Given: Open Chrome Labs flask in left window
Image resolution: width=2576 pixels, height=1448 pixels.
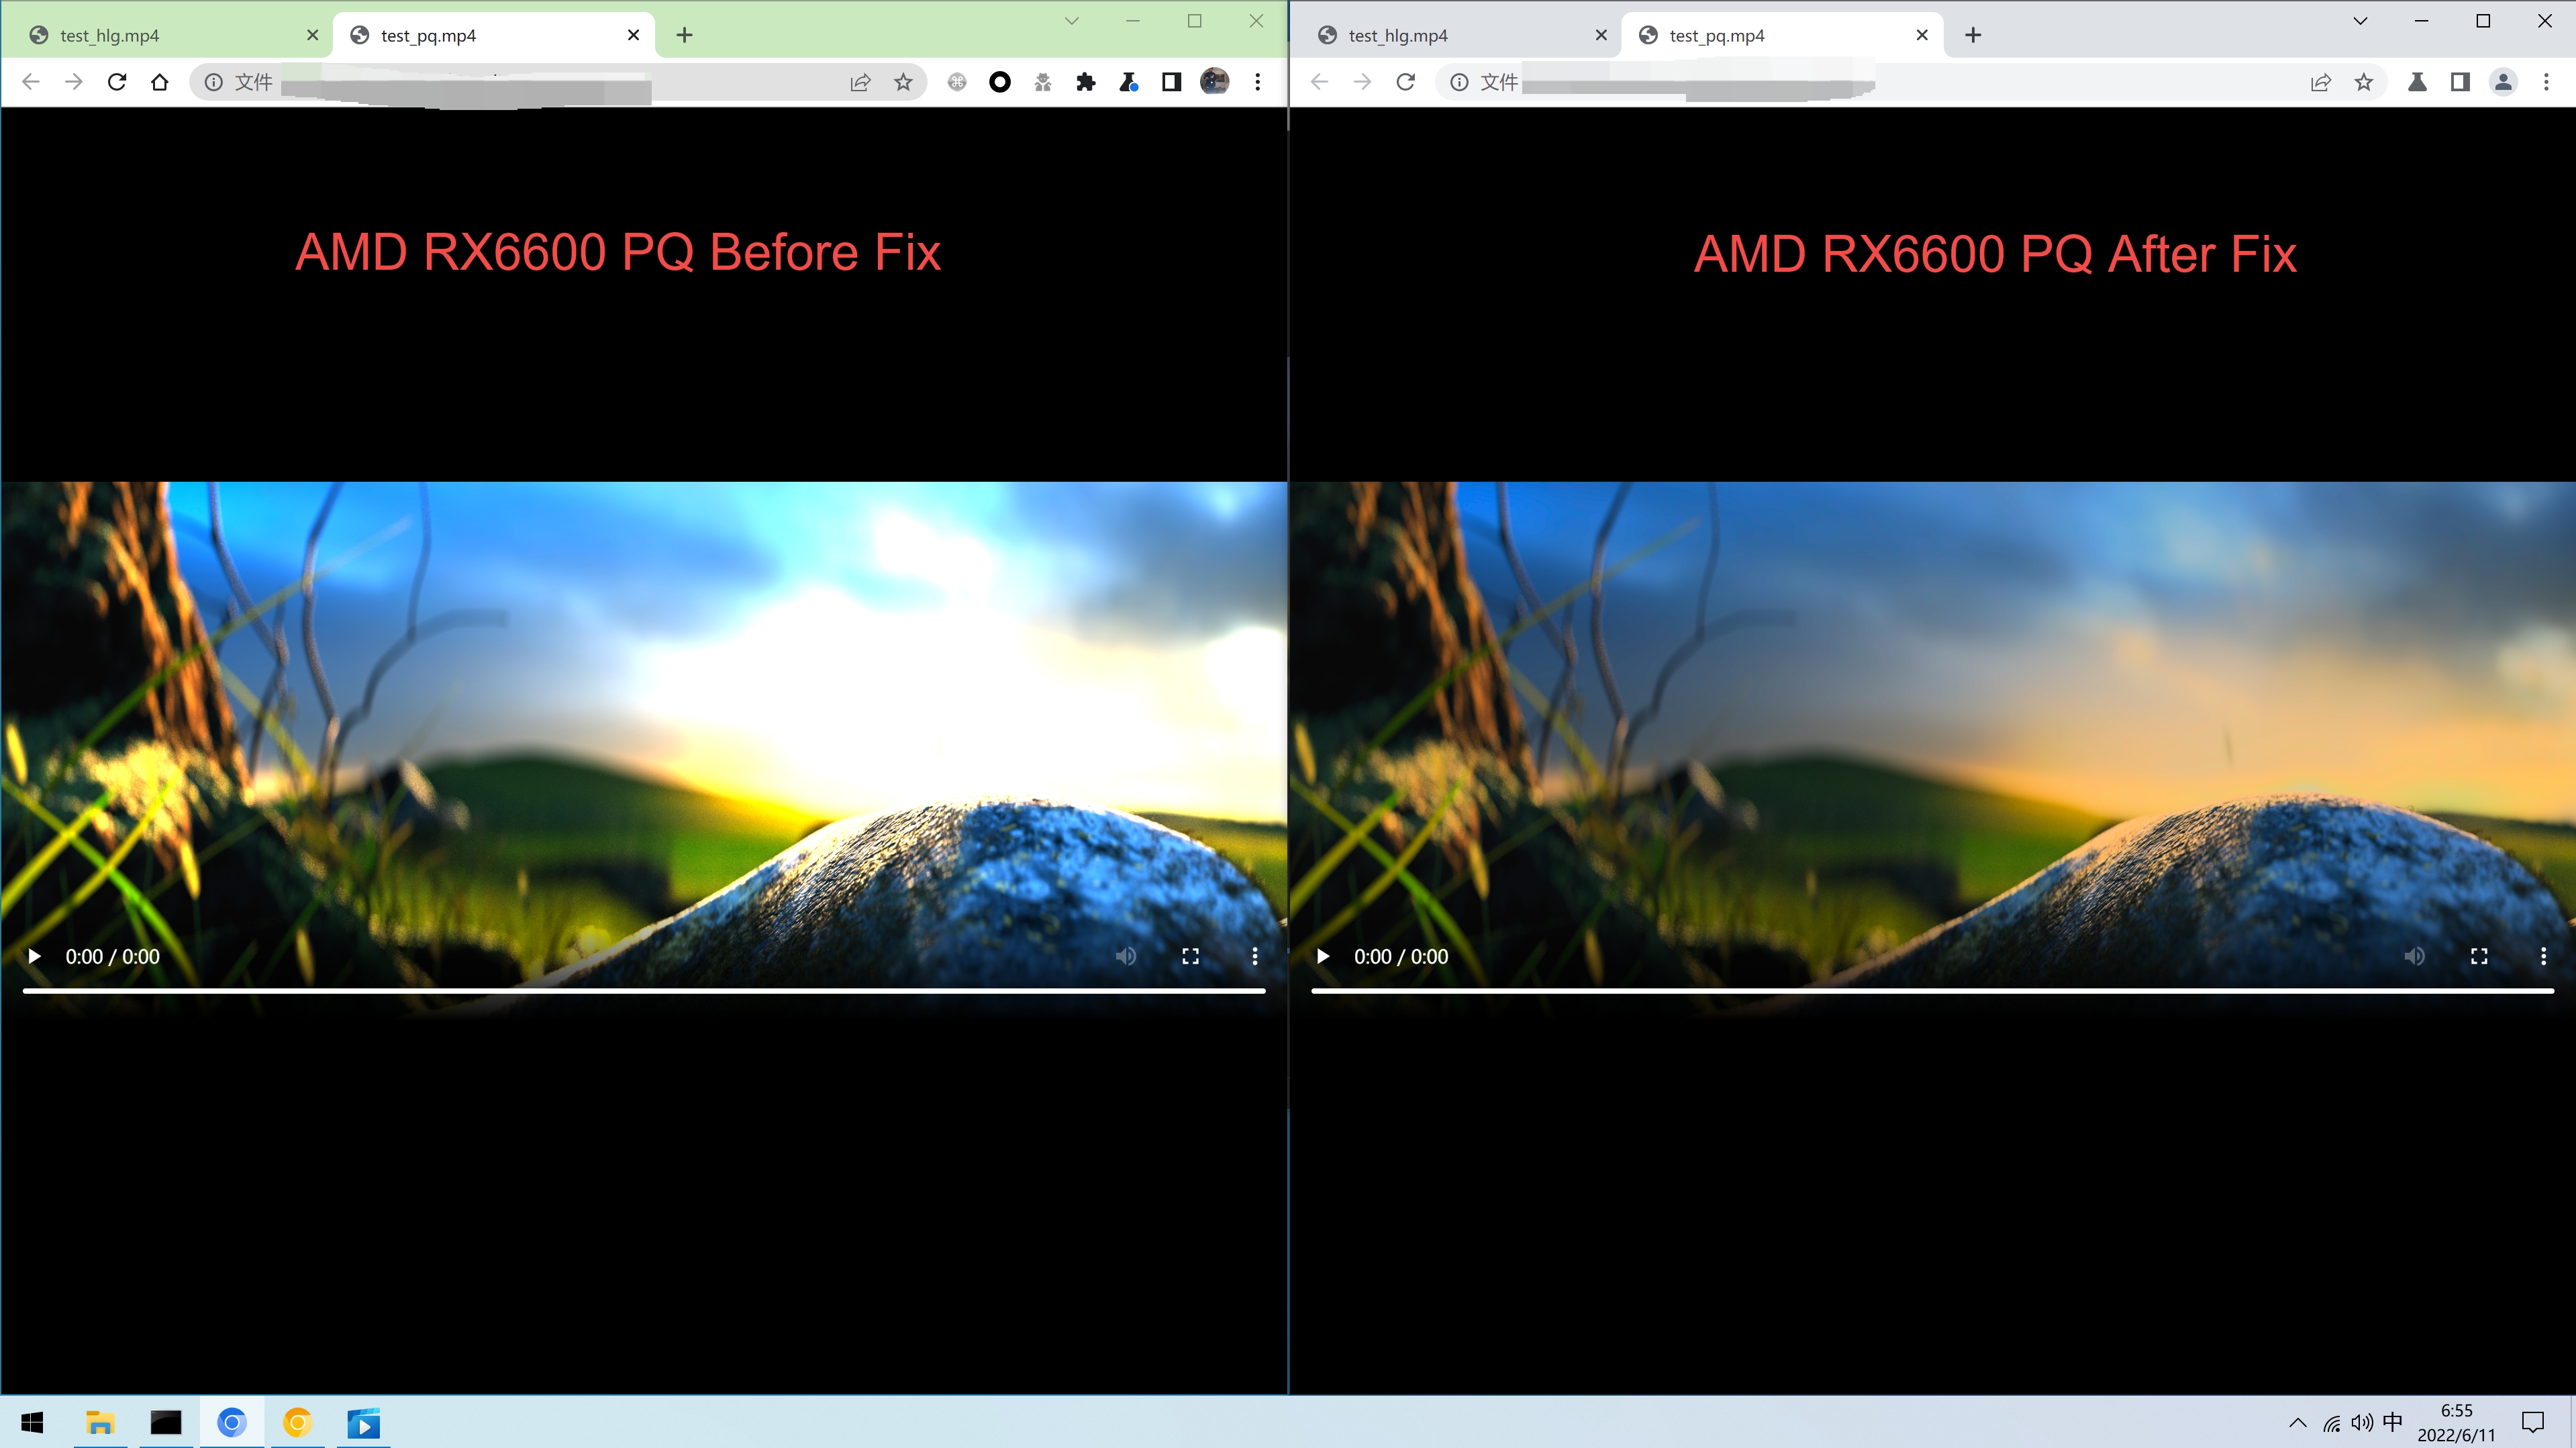Looking at the screenshot, I should tap(1129, 82).
